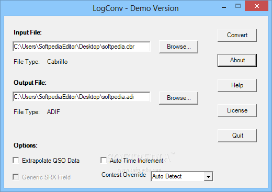Open the Help button
Screen dimensions: 272x192
click(x=237, y=85)
